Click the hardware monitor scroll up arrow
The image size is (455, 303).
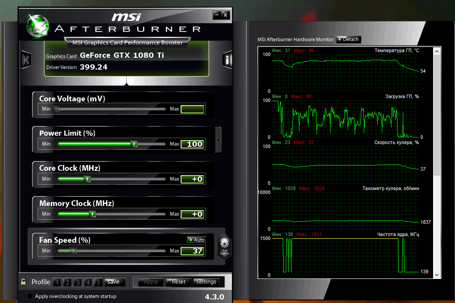pyautogui.click(x=437, y=51)
